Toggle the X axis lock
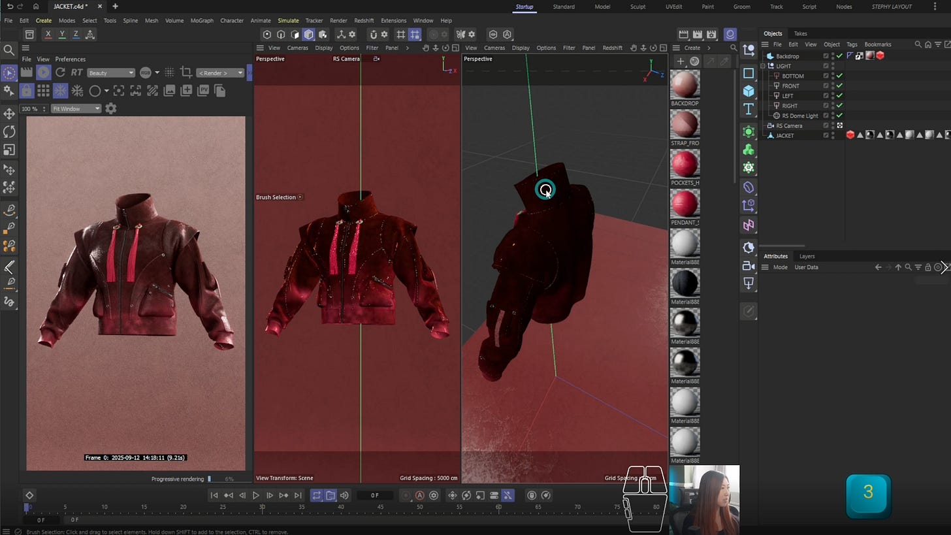 click(x=48, y=35)
